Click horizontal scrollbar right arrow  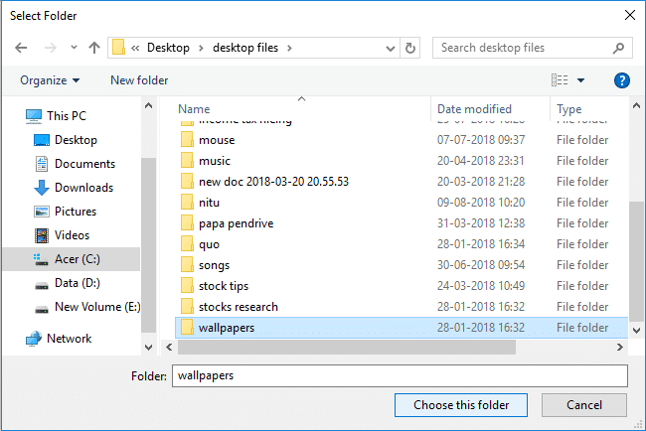coord(619,348)
